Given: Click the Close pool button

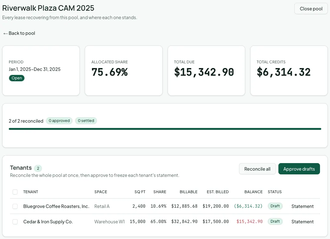Looking at the screenshot, I should (311, 9).
